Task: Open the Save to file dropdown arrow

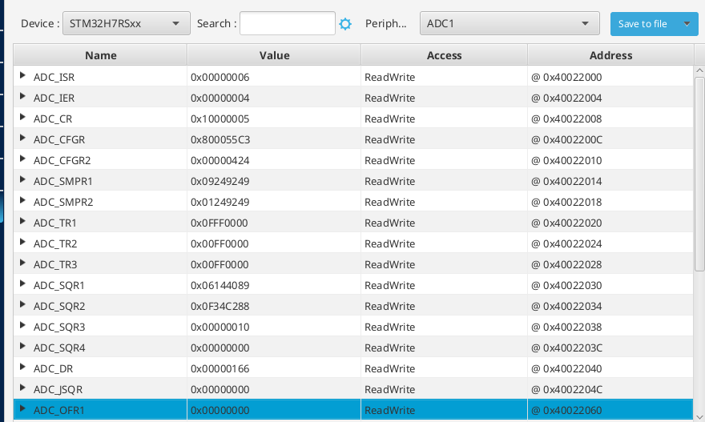Action: [x=687, y=24]
